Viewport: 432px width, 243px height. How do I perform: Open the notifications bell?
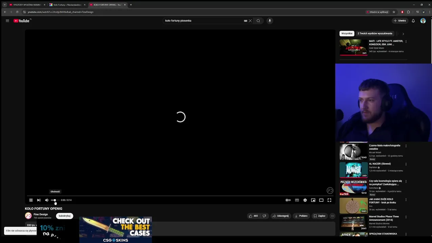[x=413, y=21]
